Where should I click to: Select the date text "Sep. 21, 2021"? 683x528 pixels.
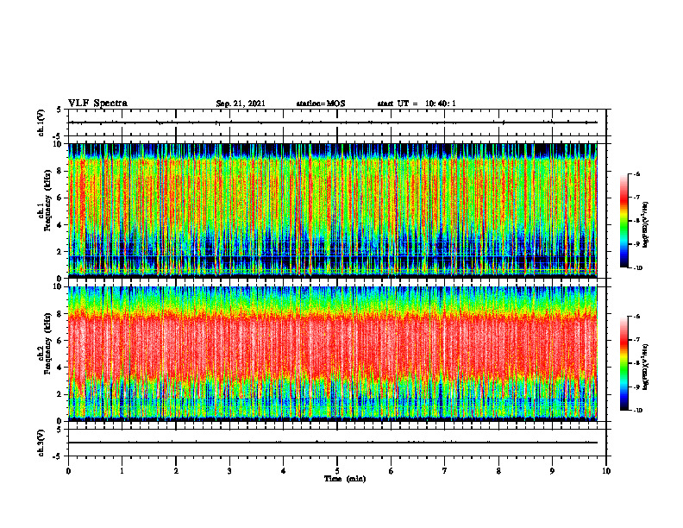241,104
